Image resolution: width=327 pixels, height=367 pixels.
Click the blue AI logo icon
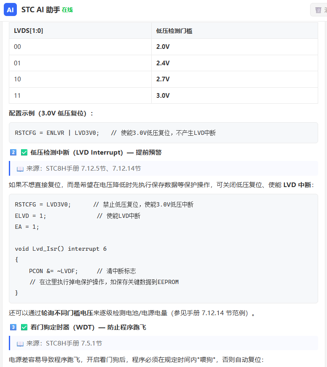tap(10, 10)
